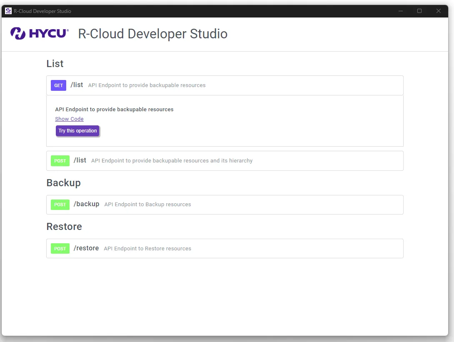
Task: Click the HYCU logo
Action: pyautogui.click(x=39, y=34)
